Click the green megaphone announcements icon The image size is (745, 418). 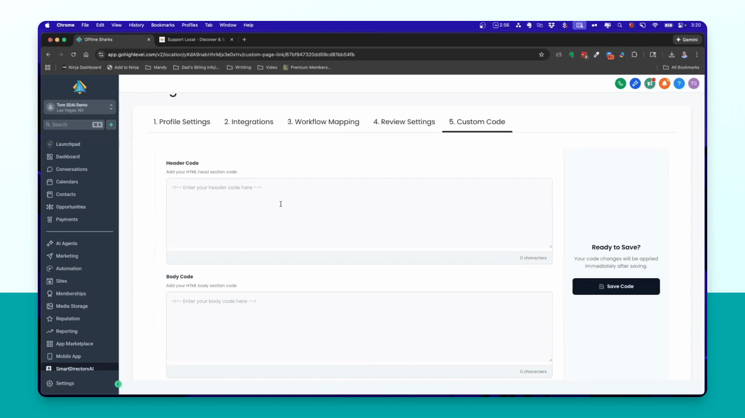650,84
